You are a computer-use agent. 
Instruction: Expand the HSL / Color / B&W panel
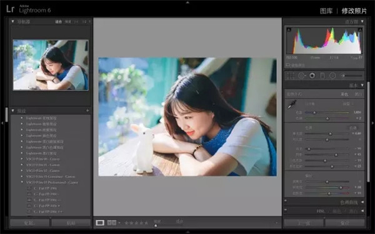(x=362, y=211)
